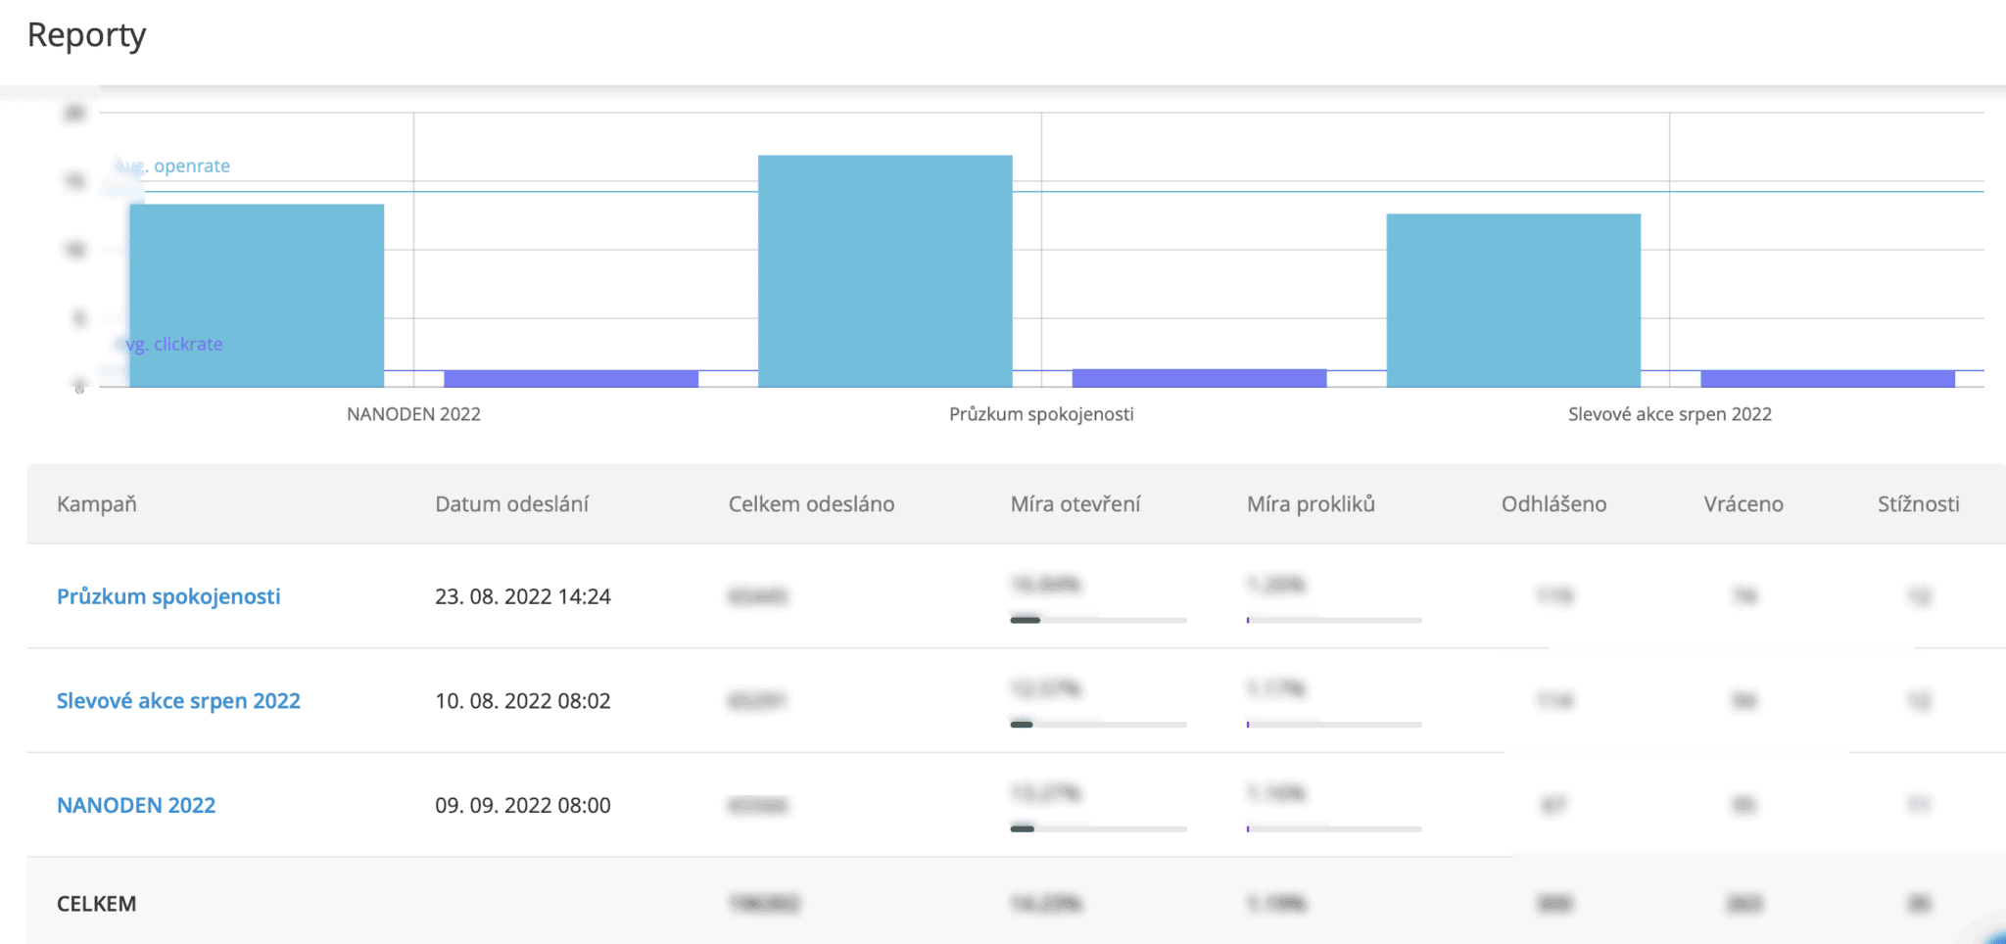Screen dimensions: 2006x944
Task: Click the Stížnosti column header
Action: (1918, 504)
